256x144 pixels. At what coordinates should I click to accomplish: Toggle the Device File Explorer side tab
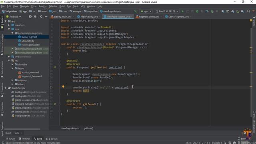point(254,122)
